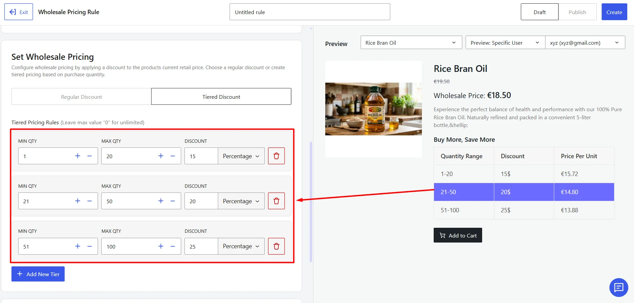Image resolution: width=634 pixels, height=303 pixels.
Task: Click the vertical scrollbar of rule panel
Action: 311,202
